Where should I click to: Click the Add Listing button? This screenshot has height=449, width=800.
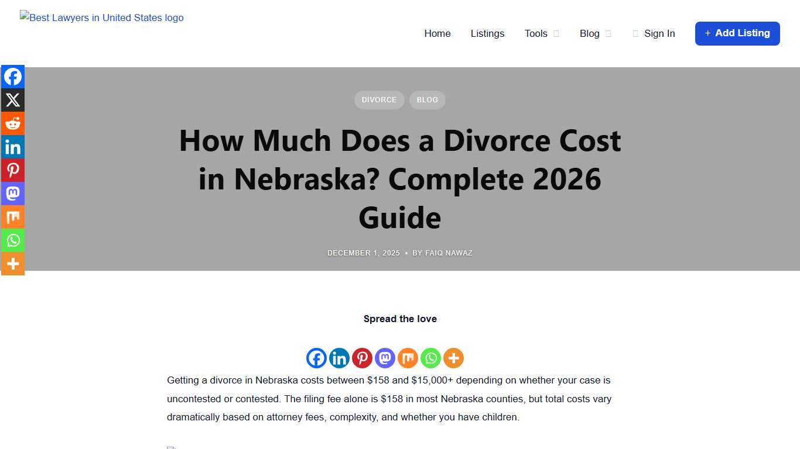(737, 33)
